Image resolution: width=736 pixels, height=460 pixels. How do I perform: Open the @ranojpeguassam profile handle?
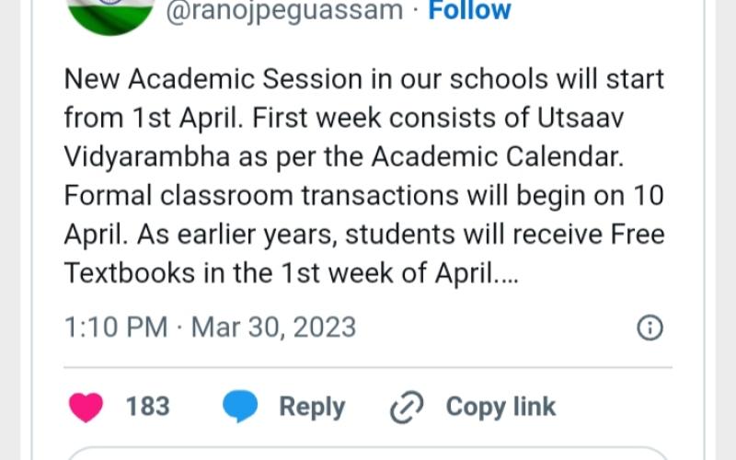click(284, 11)
